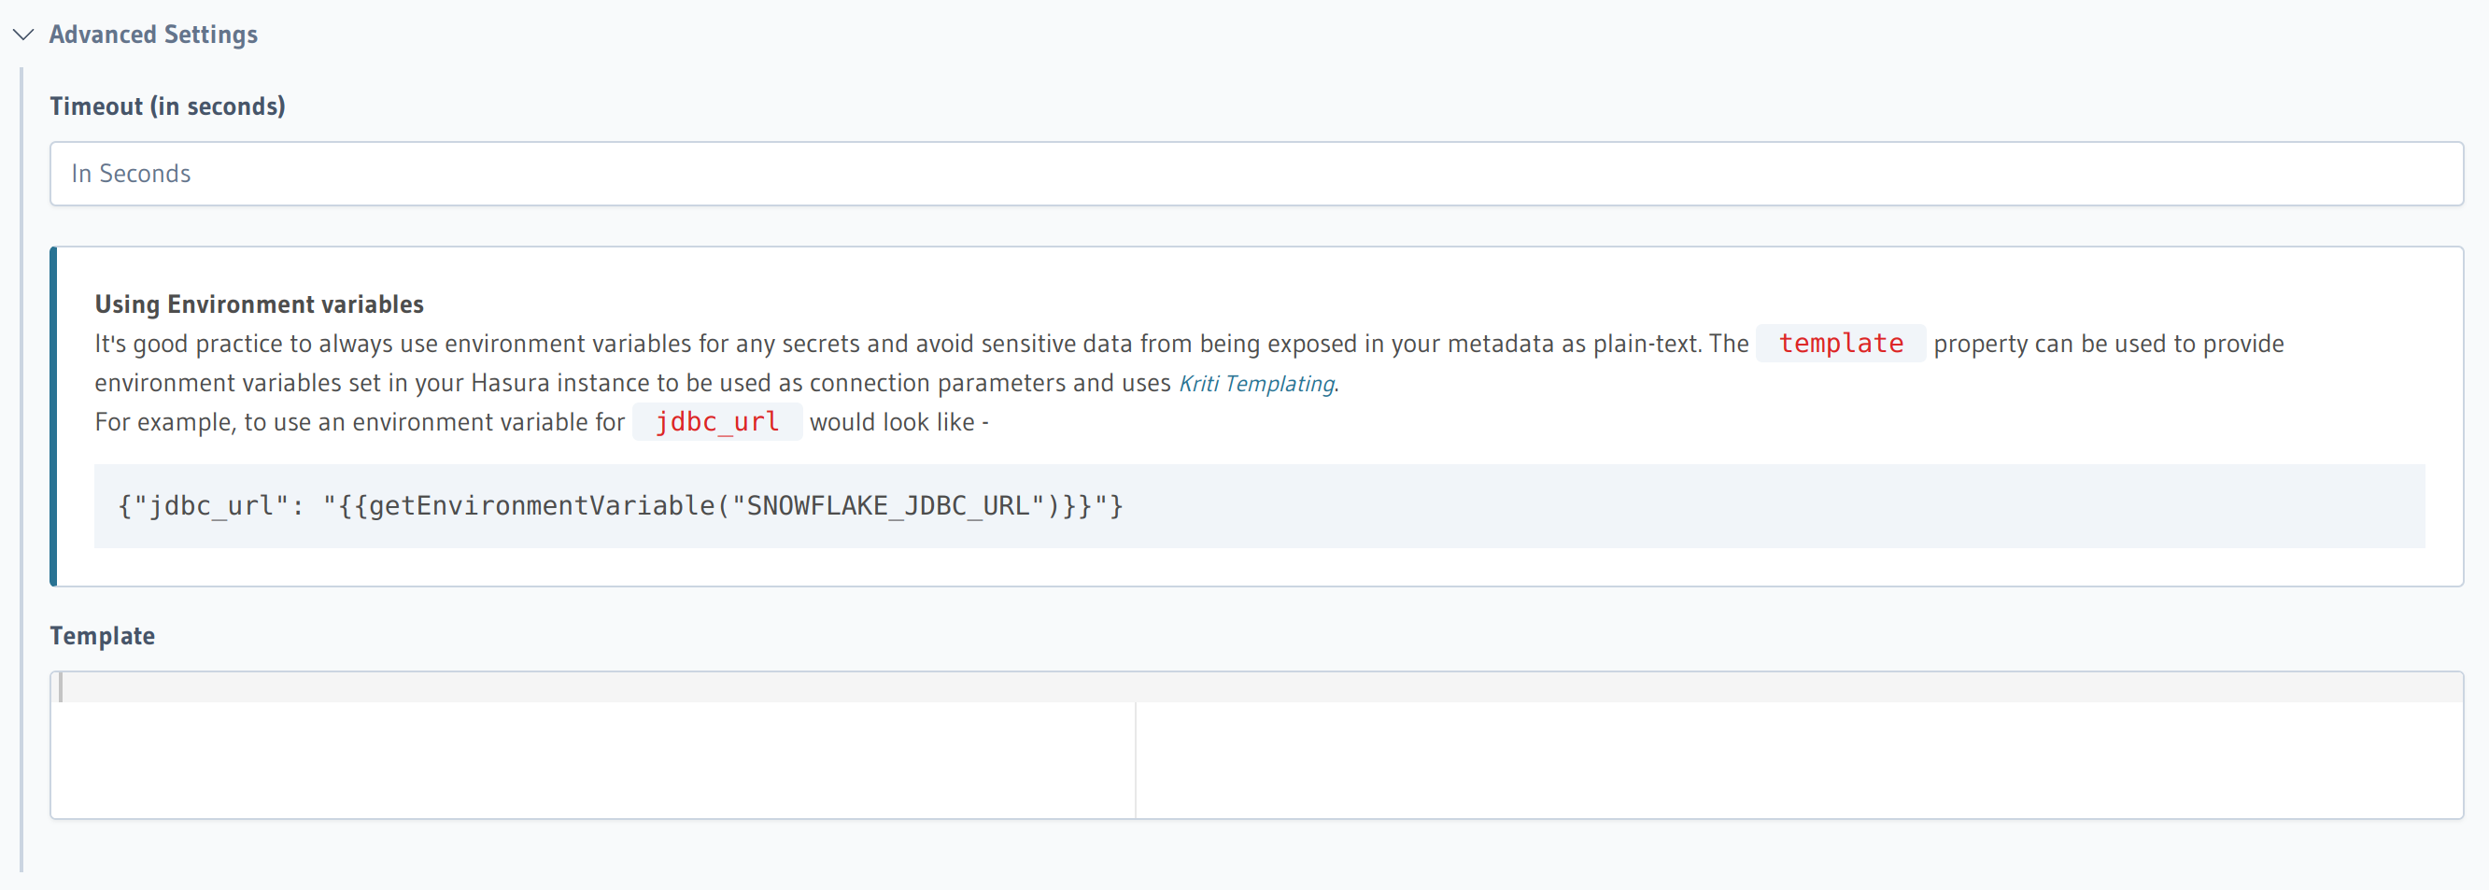Open the Kriti Templating link
Image resolution: width=2489 pixels, height=890 pixels.
pos(1256,384)
